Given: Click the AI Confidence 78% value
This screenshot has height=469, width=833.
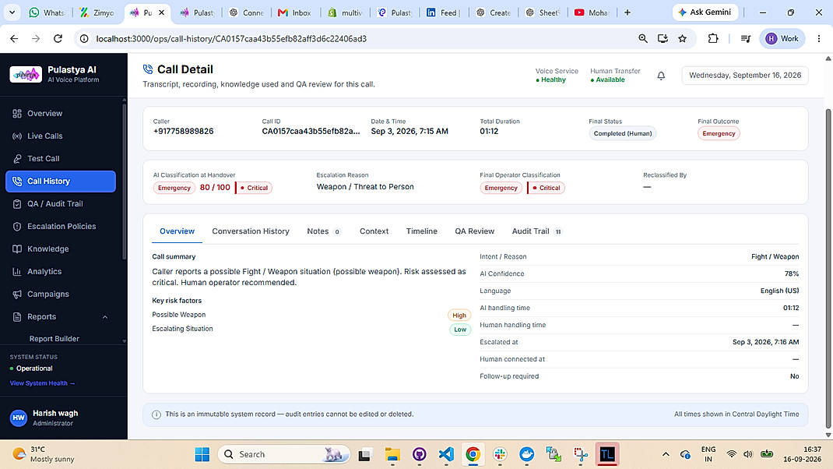Looking at the screenshot, I should click(792, 274).
